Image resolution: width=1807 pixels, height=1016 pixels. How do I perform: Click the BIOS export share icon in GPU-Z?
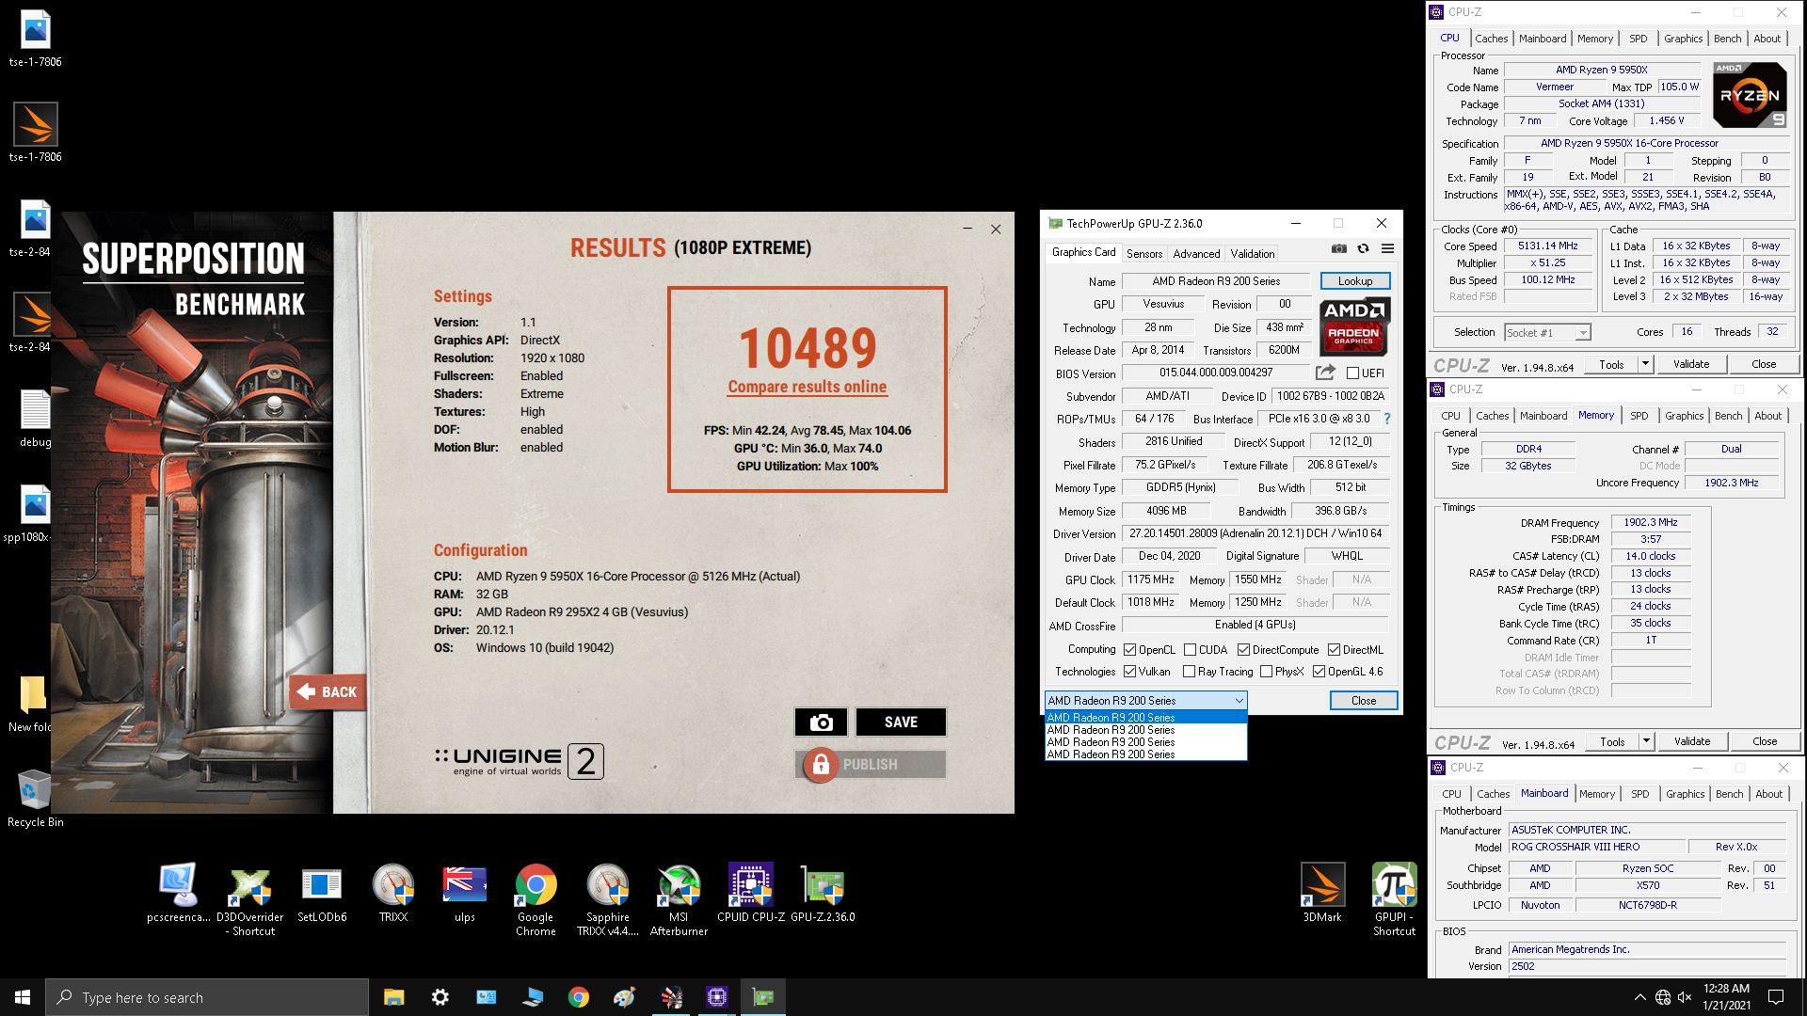coord(1325,373)
